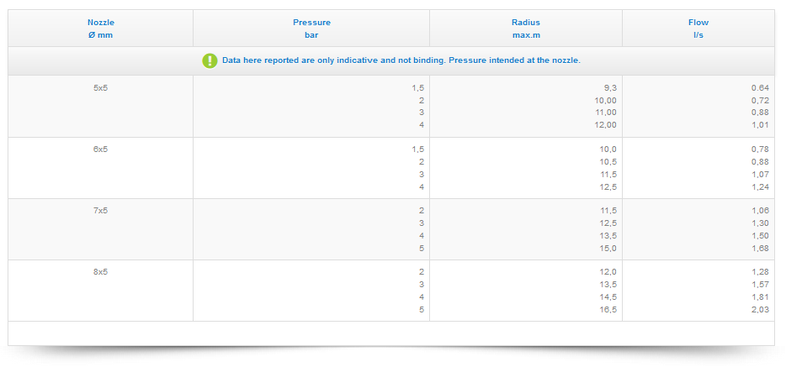
Task: Click the Nozzle Ø mm column header
Action: click(x=100, y=29)
